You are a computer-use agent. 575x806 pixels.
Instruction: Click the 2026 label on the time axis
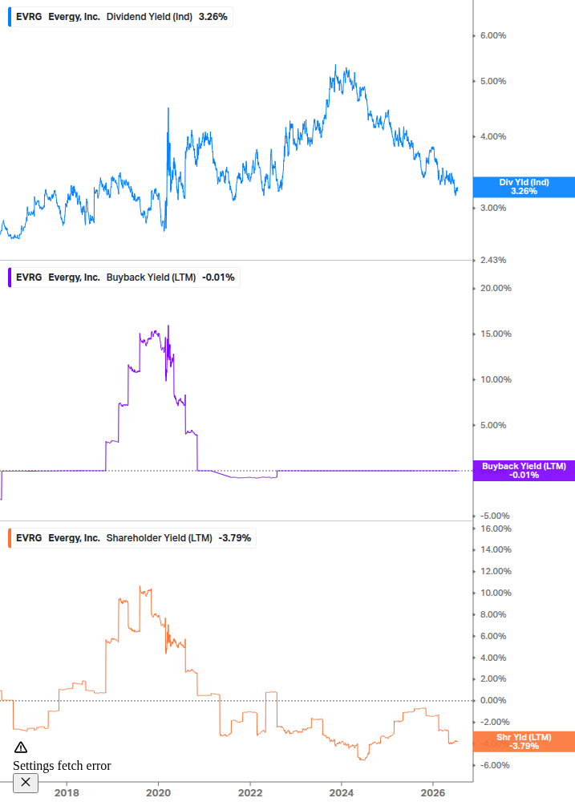[x=433, y=793]
